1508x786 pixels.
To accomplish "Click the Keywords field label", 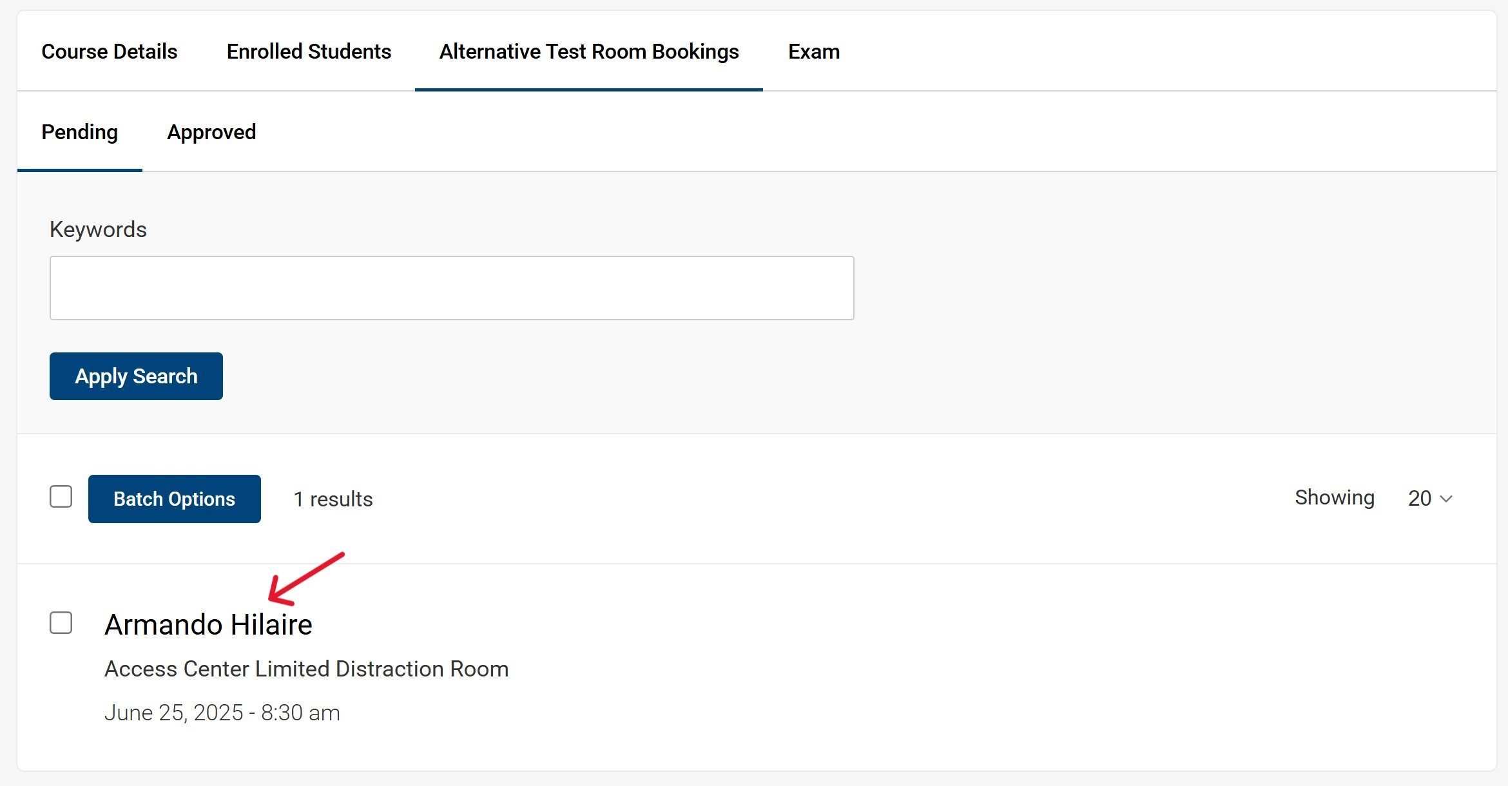I will click(98, 229).
